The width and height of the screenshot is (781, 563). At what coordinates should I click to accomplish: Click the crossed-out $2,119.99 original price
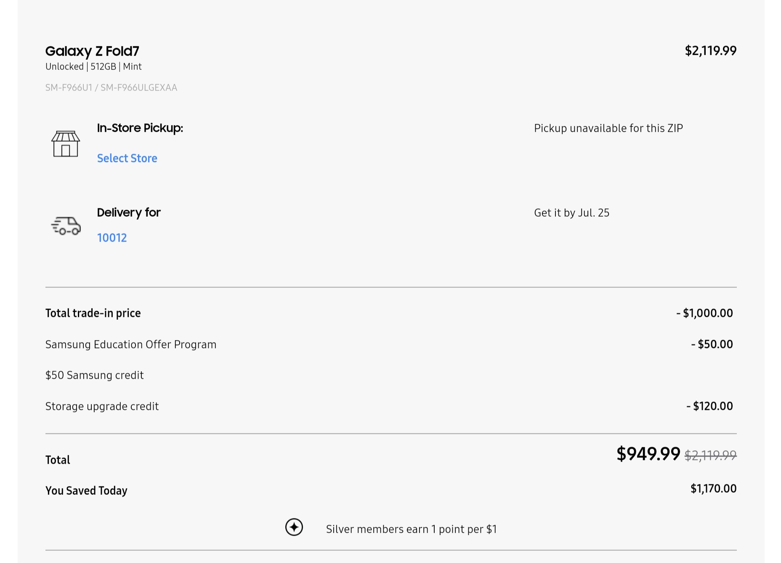710,455
